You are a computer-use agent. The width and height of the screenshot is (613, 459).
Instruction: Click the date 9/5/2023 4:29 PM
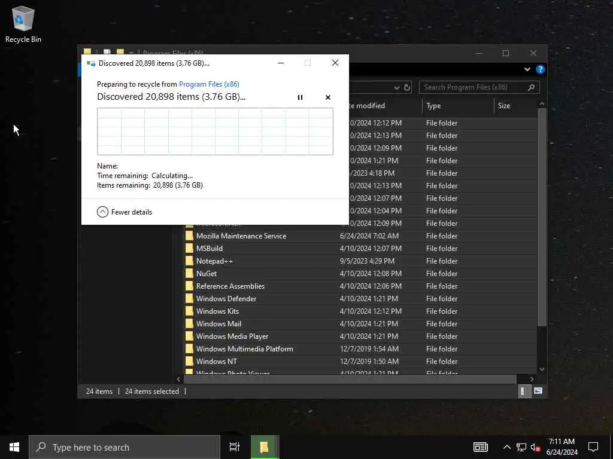click(367, 261)
